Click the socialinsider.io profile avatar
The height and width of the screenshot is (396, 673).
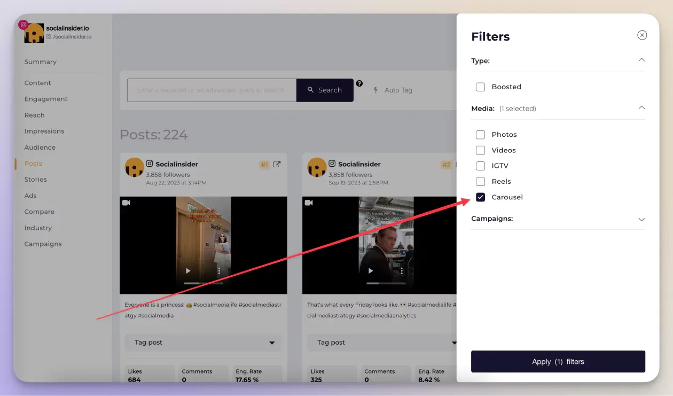(x=34, y=33)
